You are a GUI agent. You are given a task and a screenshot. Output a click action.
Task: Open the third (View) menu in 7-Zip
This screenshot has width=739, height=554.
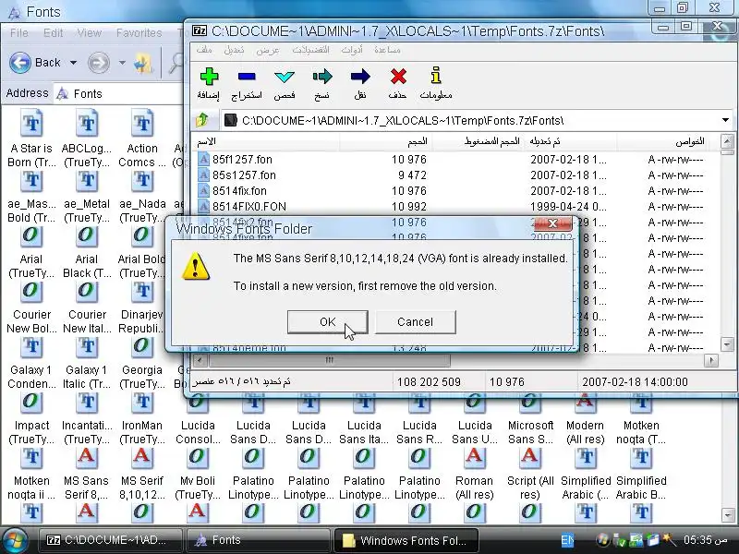pos(268,50)
